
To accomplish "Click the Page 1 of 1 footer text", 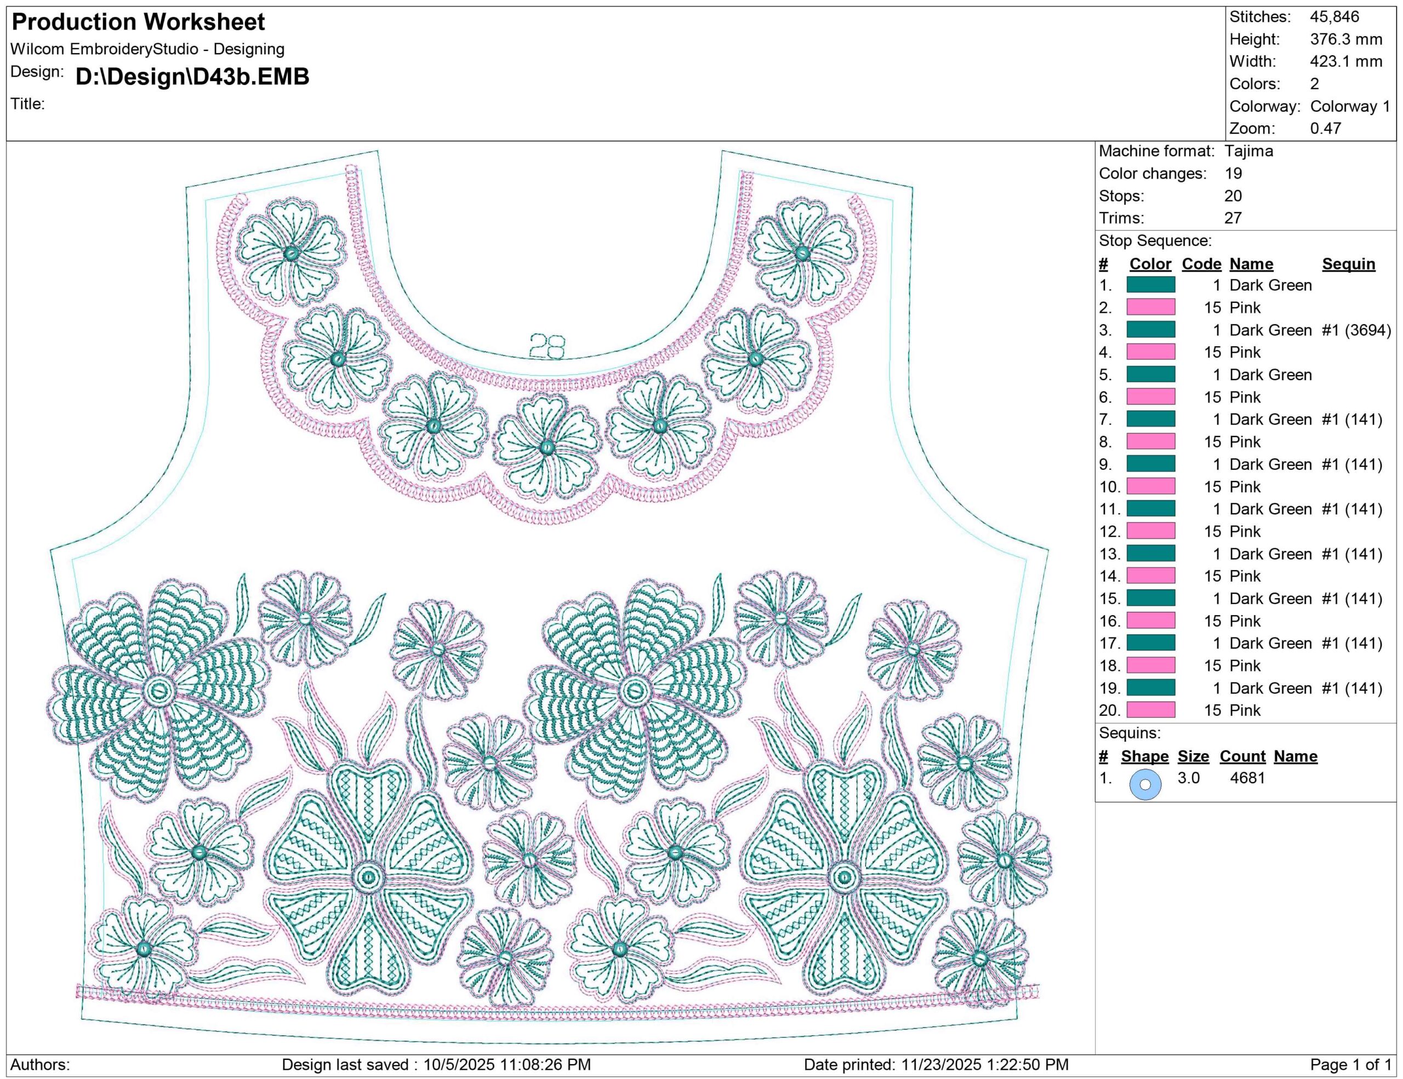I will tap(1350, 1064).
